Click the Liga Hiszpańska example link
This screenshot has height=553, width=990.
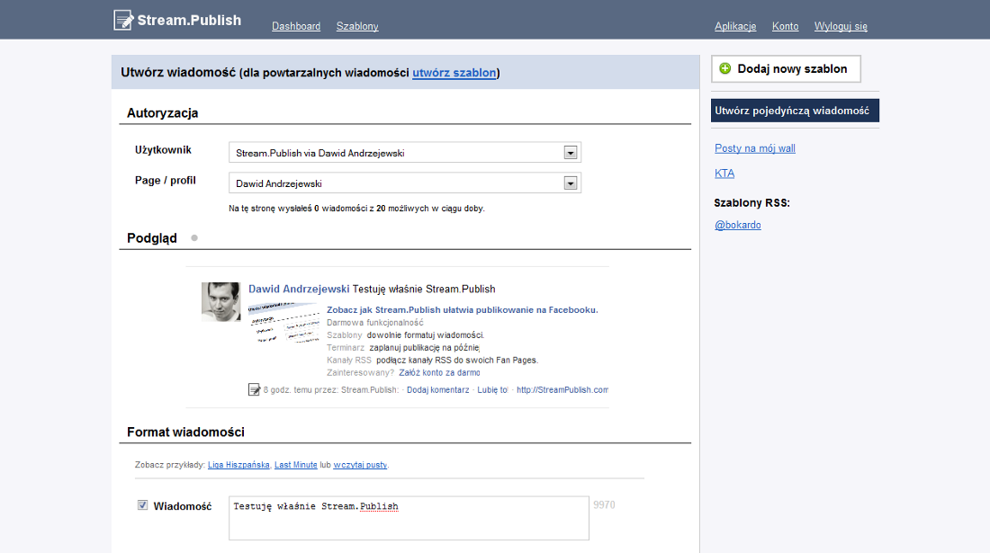[238, 465]
